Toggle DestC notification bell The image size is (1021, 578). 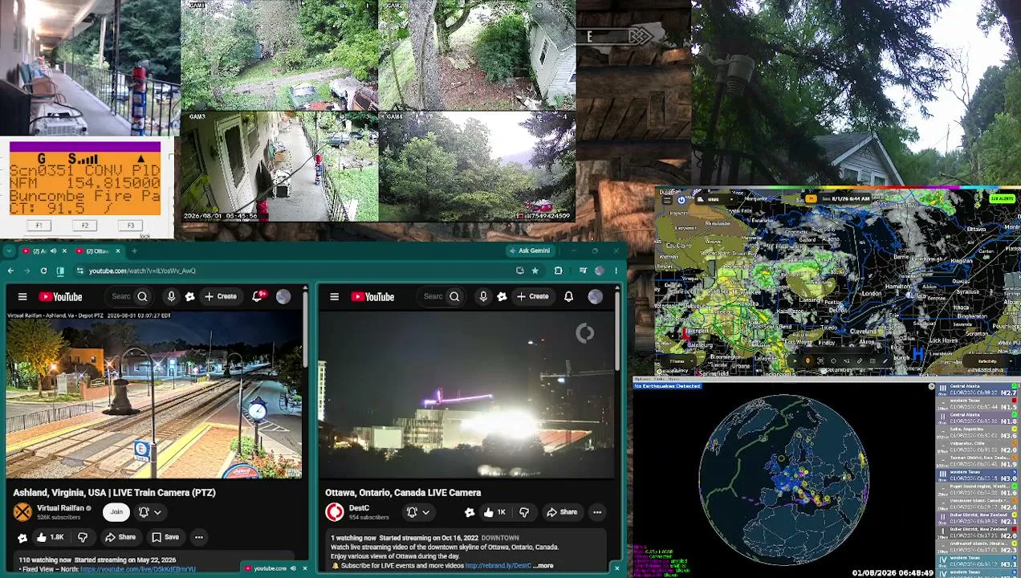tap(412, 512)
